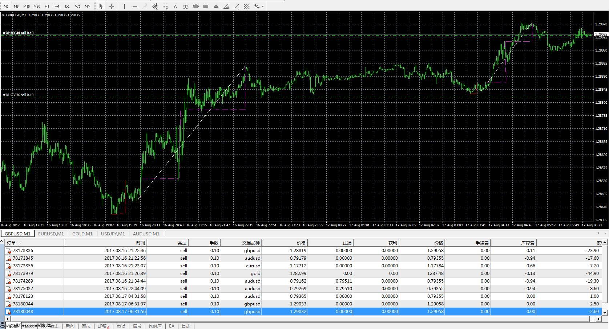This screenshot has width=609, height=329.
Task: Click order icon beside ticket 78180044
Action: click(8, 304)
